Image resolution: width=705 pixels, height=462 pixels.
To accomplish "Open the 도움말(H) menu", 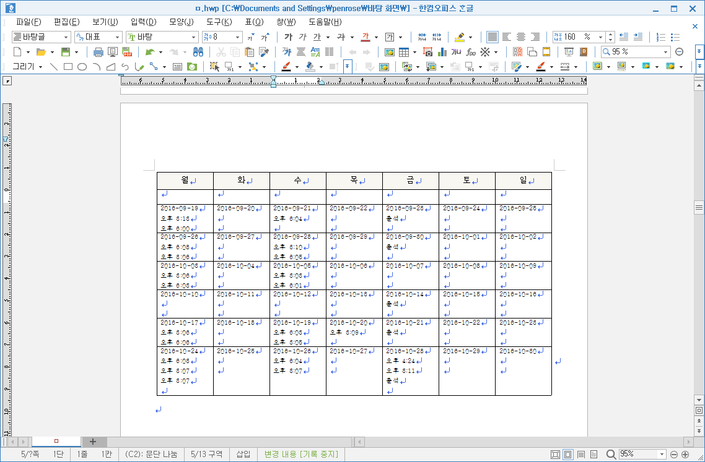I will coord(325,22).
